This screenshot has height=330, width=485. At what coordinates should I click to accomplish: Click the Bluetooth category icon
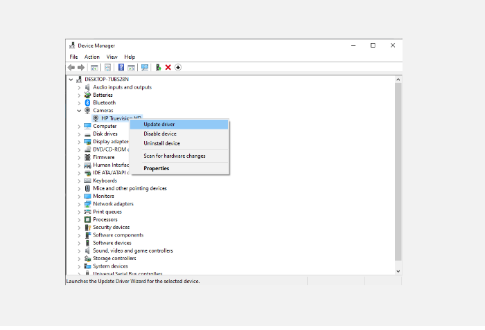pyautogui.click(x=87, y=102)
